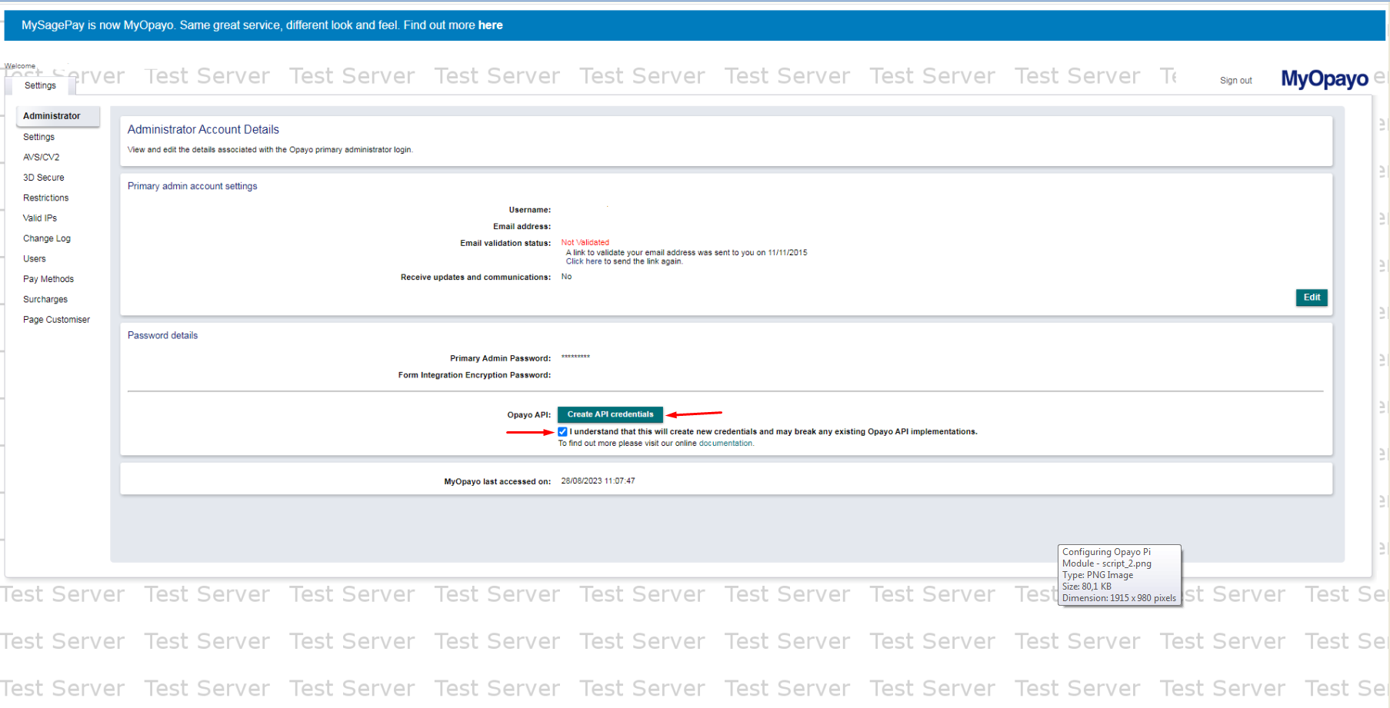Click 'Not Validated' status text
This screenshot has width=1390, height=708.
pyautogui.click(x=585, y=243)
